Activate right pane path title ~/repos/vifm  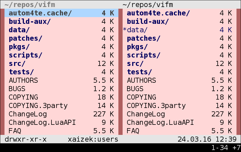(x=148, y=4)
